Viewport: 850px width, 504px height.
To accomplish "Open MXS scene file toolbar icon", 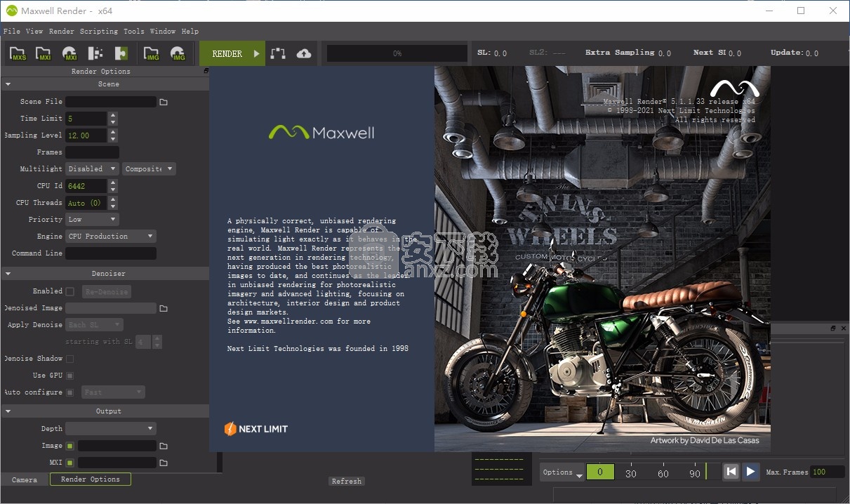I will pyautogui.click(x=18, y=53).
